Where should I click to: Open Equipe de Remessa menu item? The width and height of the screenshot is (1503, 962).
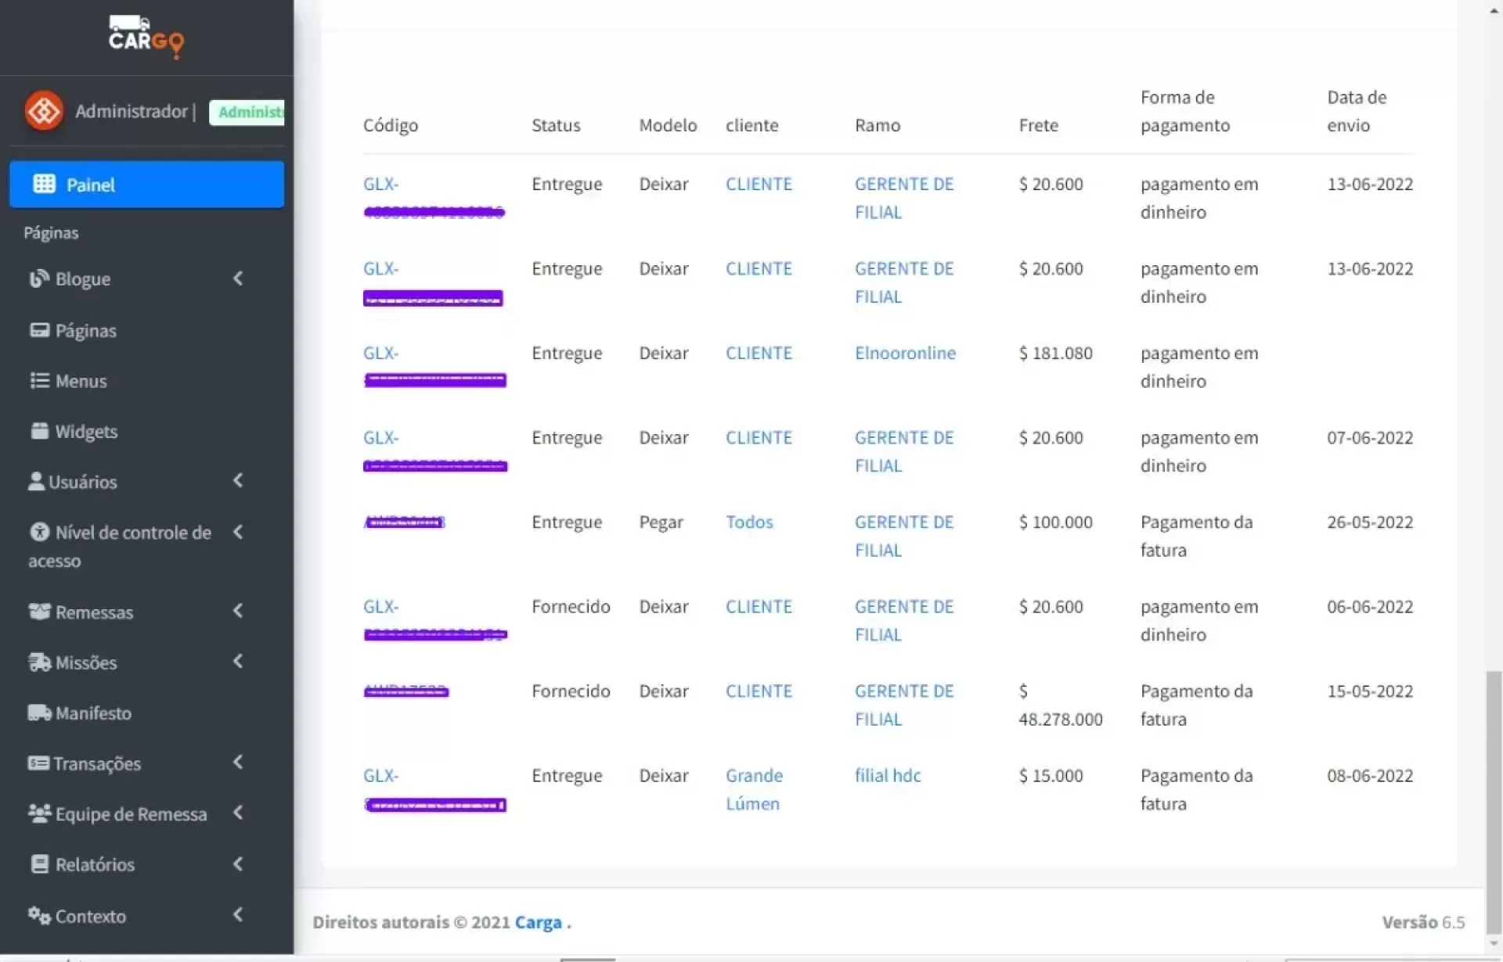point(131,814)
